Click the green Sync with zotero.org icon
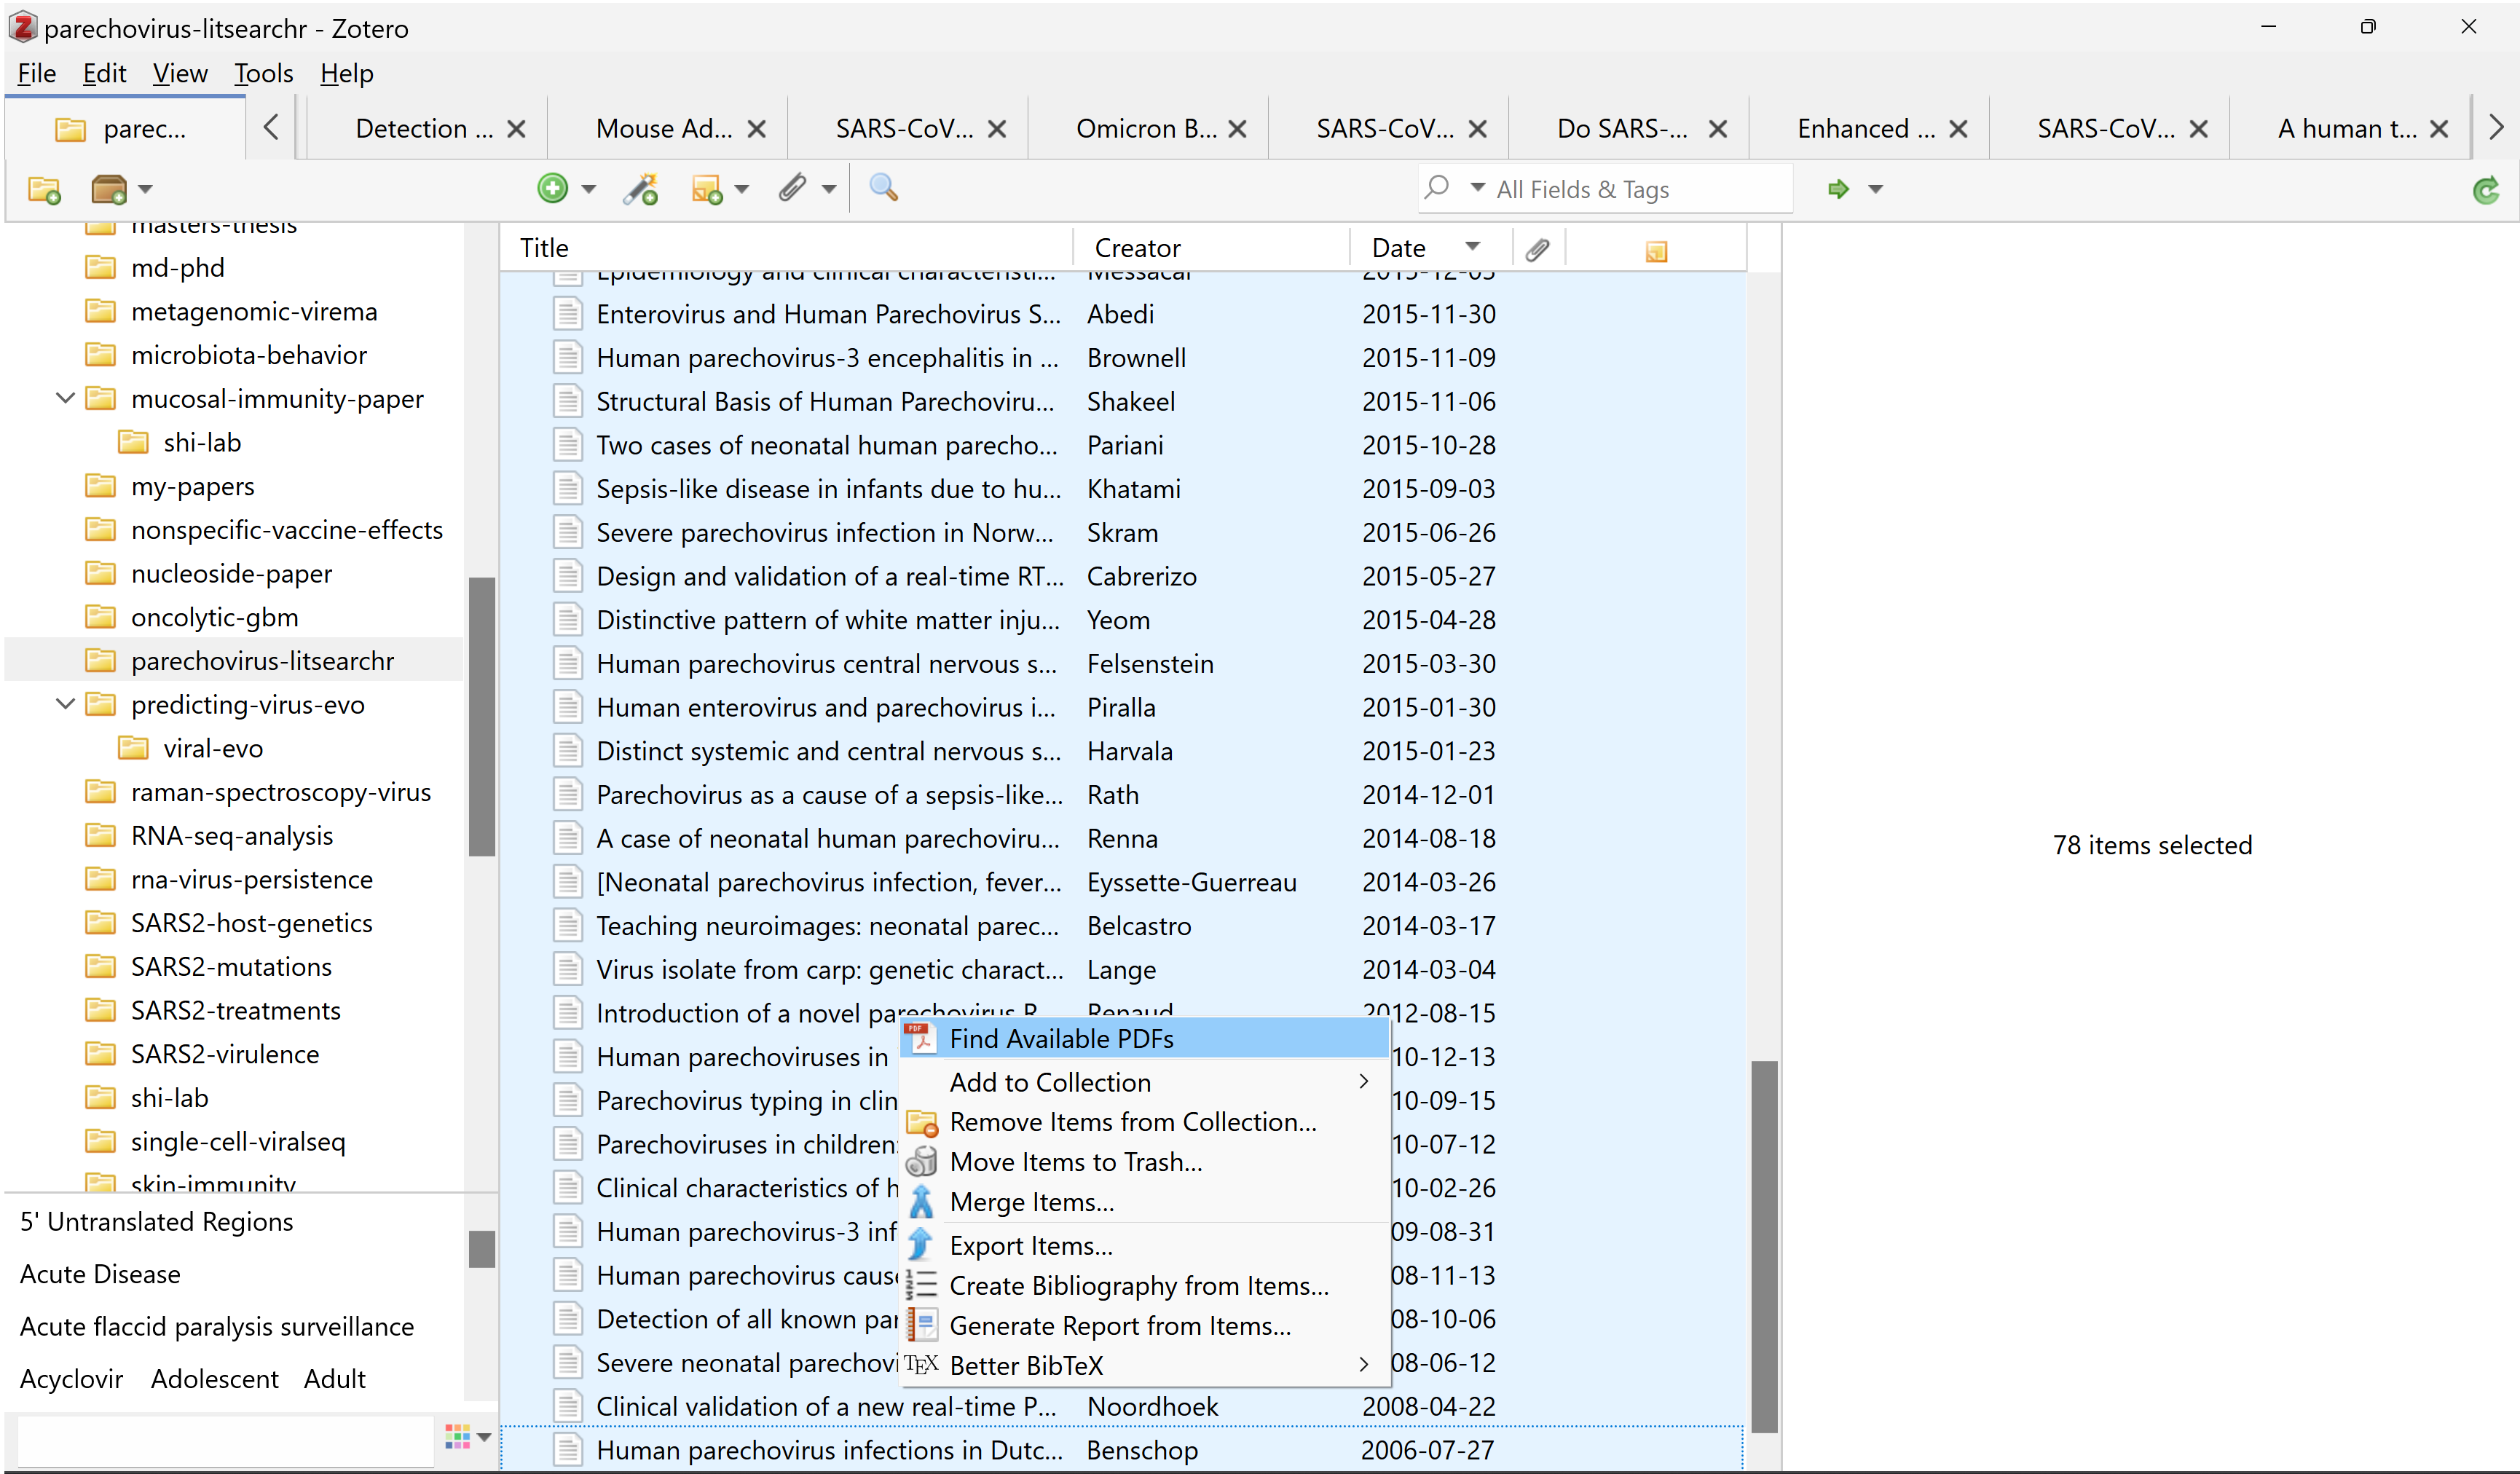 pos(2485,189)
